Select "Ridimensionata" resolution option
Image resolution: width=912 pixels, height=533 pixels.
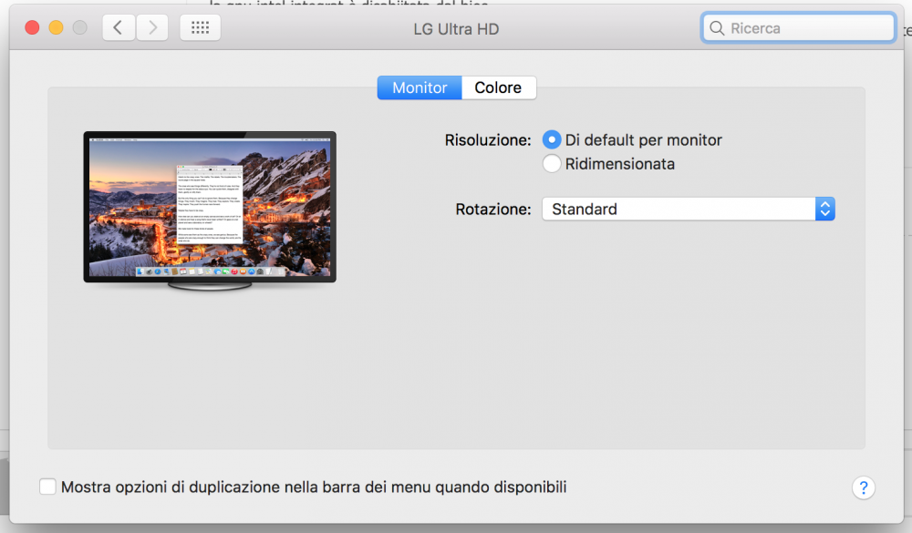(552, 164)
